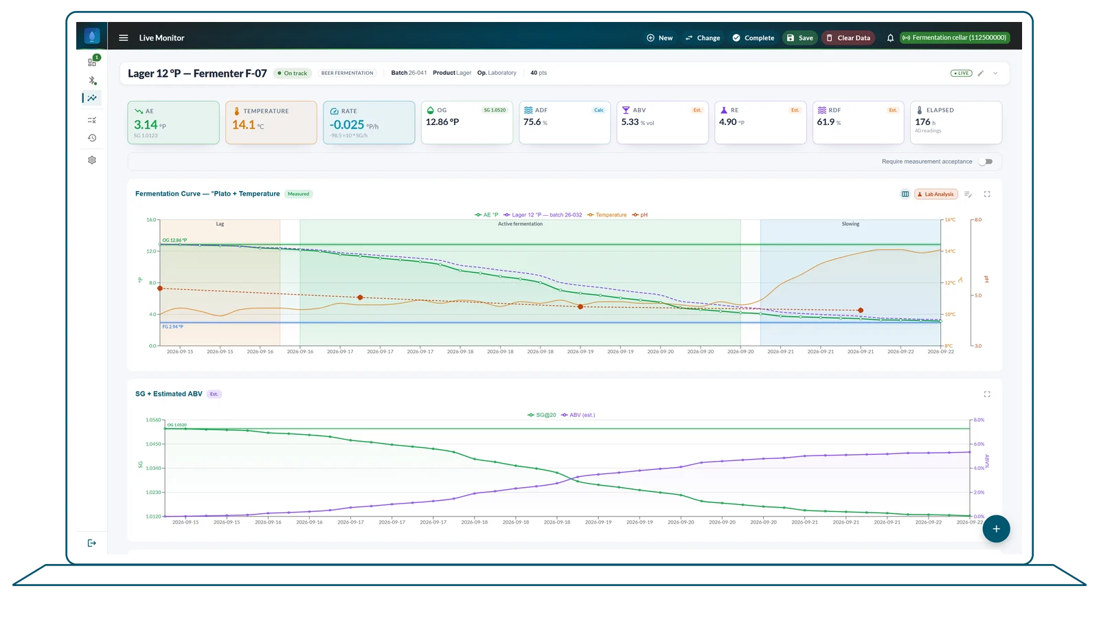The image size is (1099, 619).
Task: Click the Elapsed 176 h card
Action: coord(956,122)
